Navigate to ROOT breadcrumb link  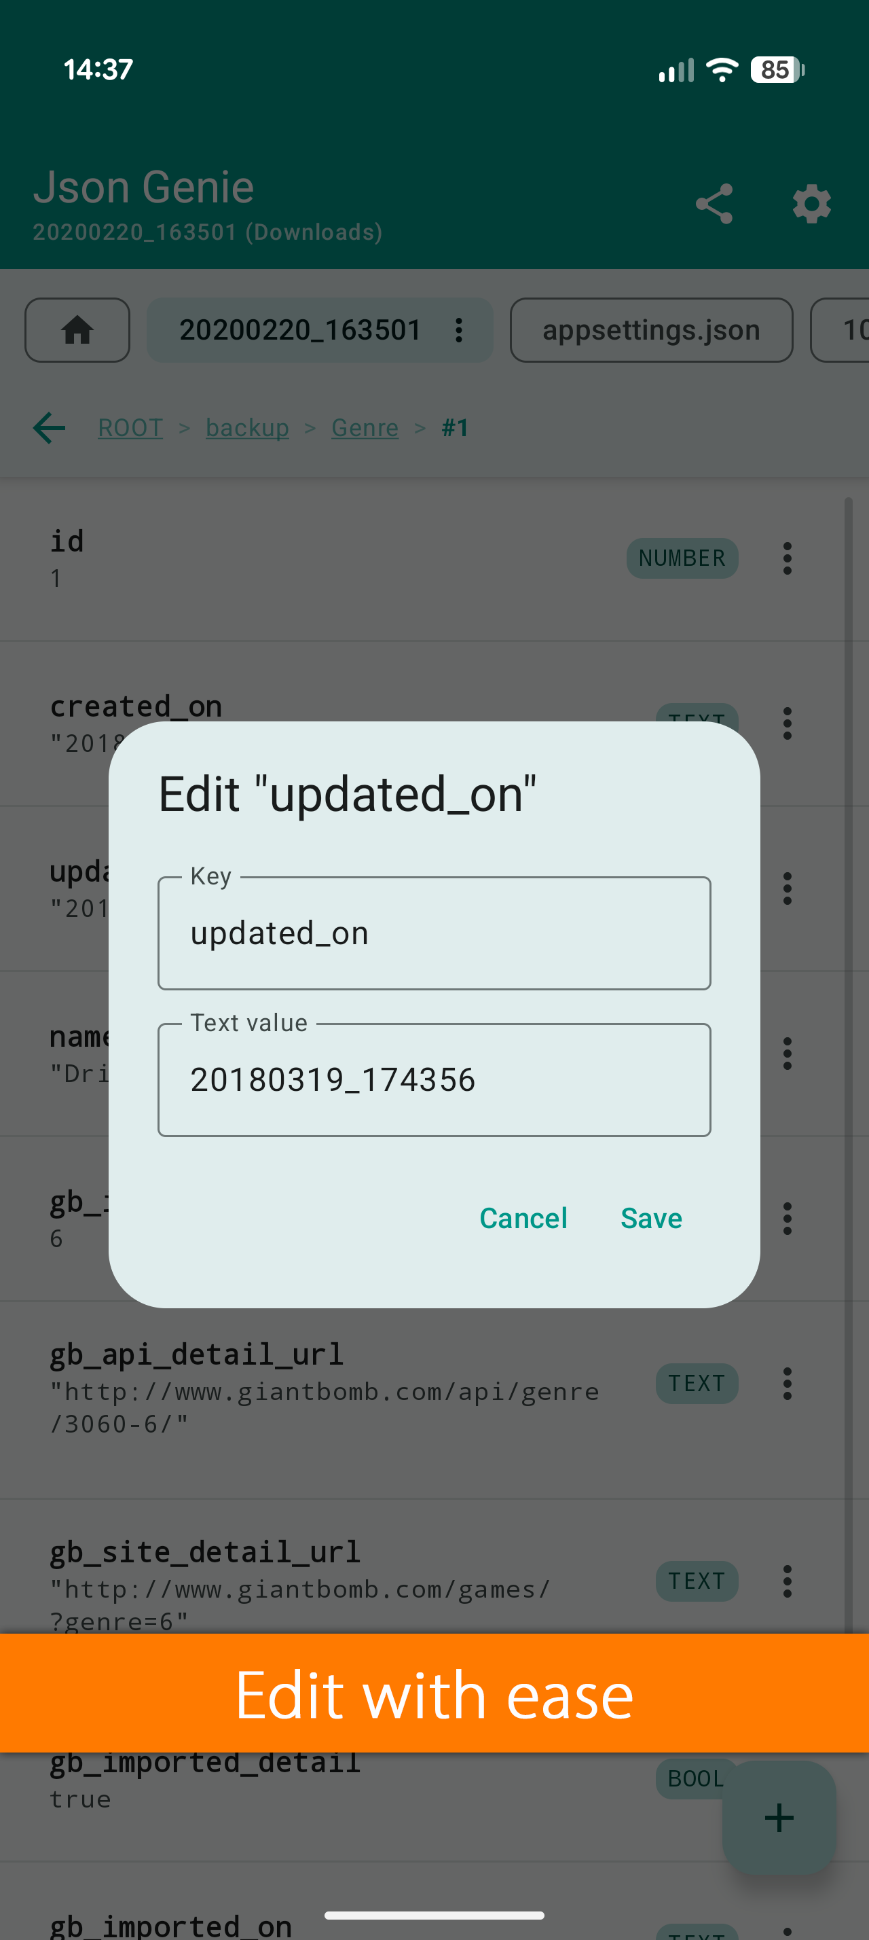pyautogui.click(x=130, y=428)
